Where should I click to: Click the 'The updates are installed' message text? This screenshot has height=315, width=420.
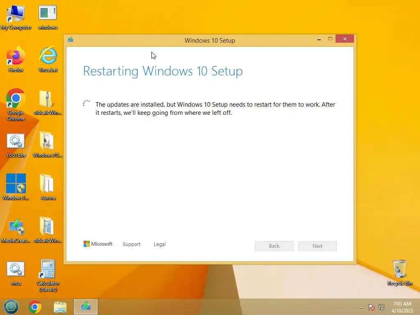[215, 108]
